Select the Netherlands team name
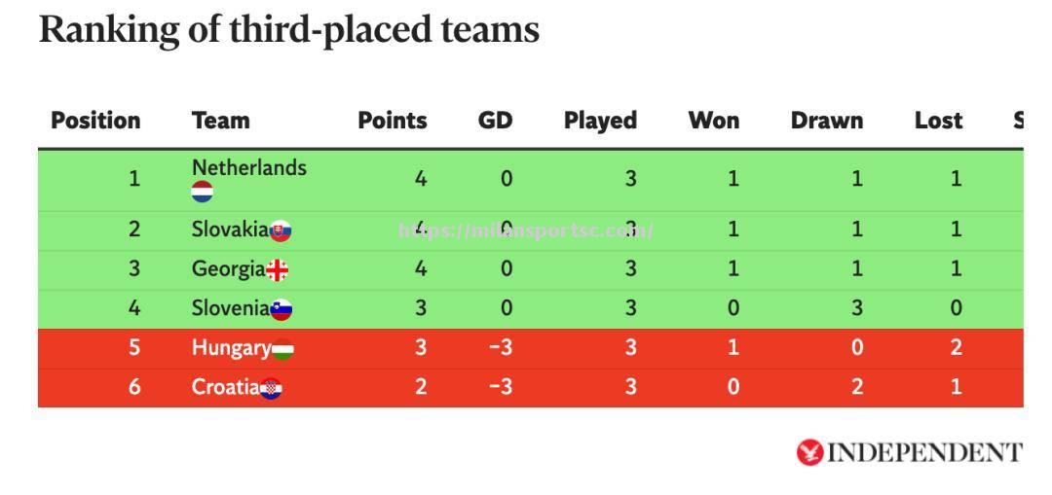The height and width of the screenshot is (495, 1052). (249, 167)
